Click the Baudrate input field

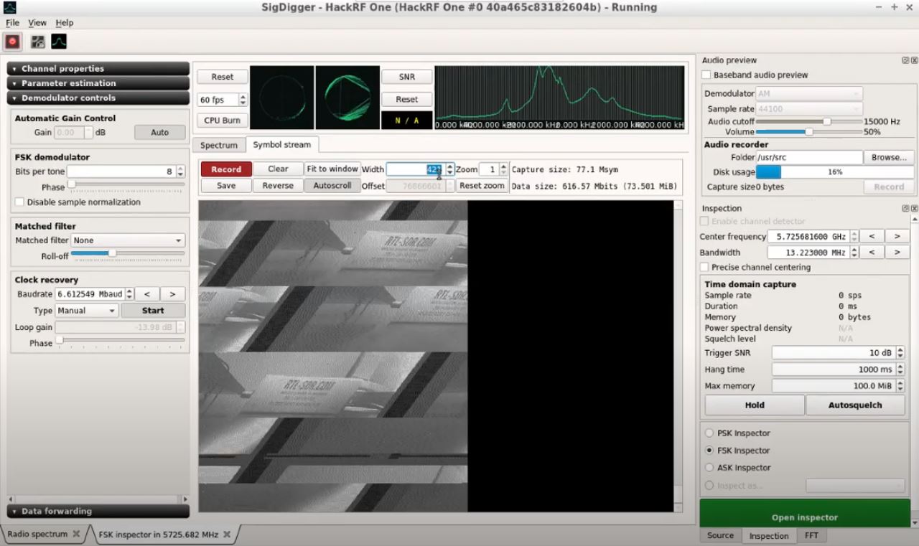pos(90,294)
